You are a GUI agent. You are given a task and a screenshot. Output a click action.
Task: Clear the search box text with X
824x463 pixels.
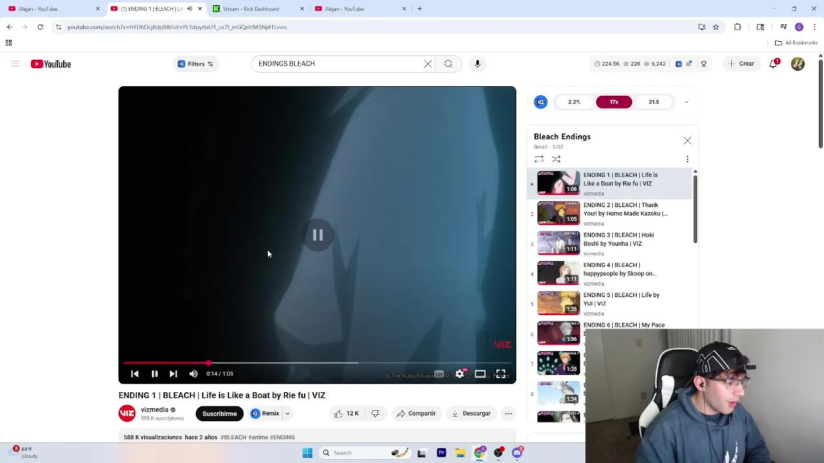(x=427, y=64)
